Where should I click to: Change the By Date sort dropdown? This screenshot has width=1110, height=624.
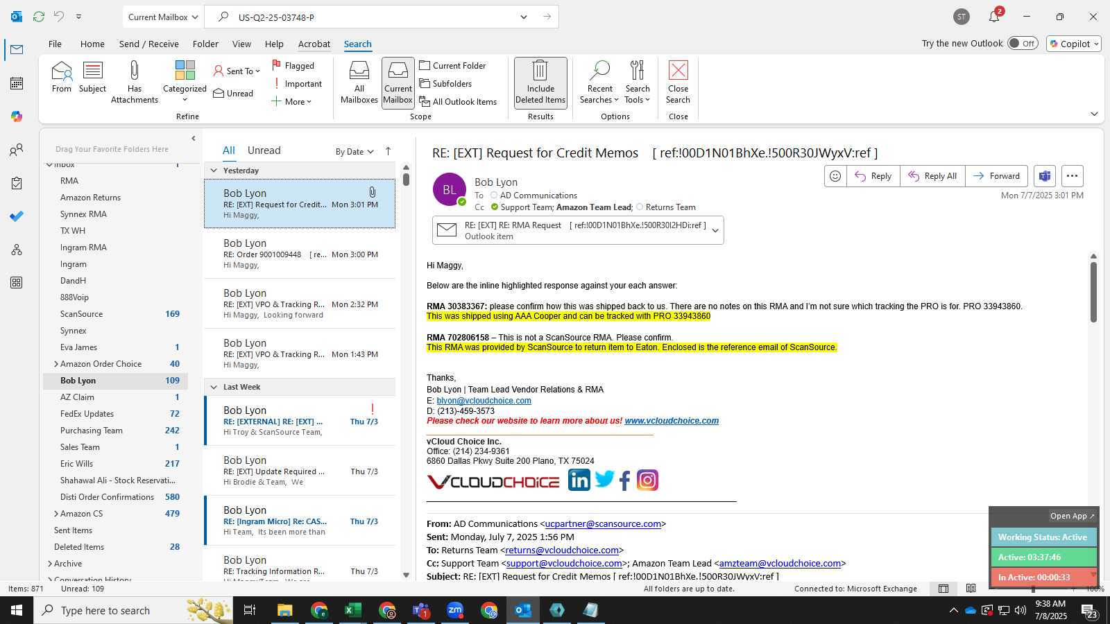355,152
